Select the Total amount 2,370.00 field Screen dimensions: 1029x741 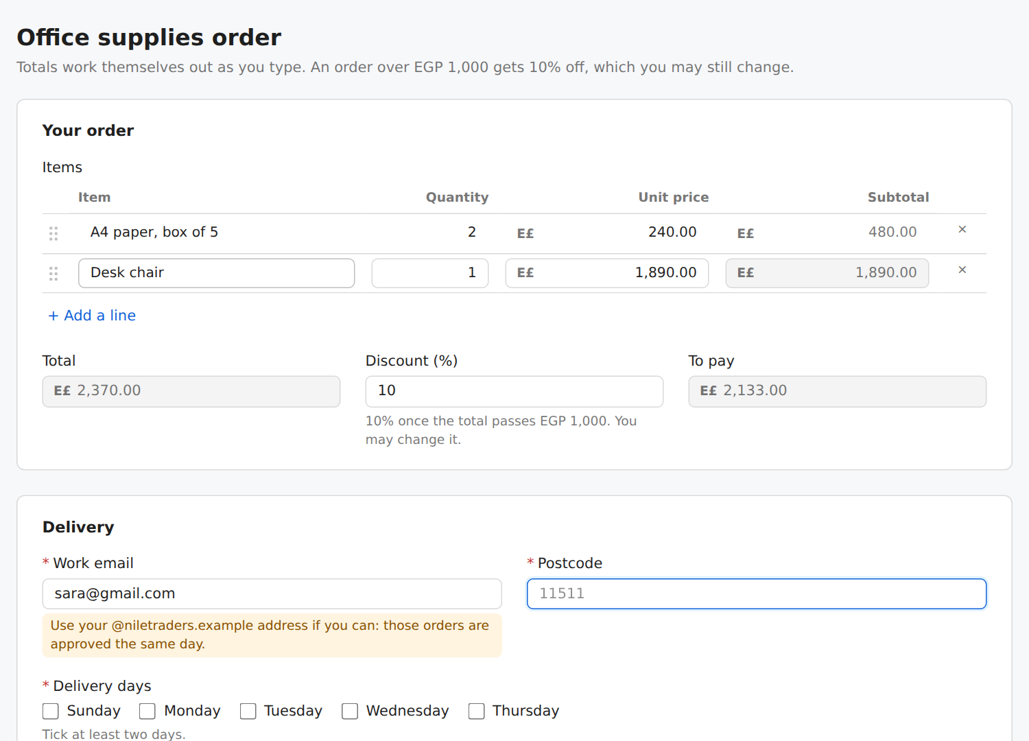[191, 391]
